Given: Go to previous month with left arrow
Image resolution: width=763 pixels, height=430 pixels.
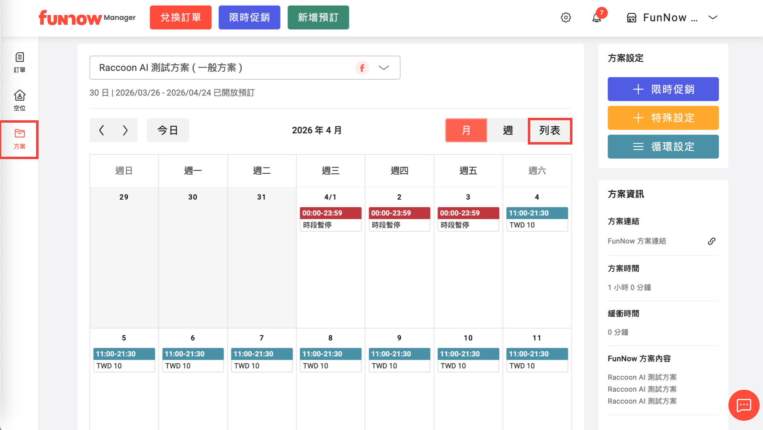Looking at the screenshot, I should click(102, 130).
